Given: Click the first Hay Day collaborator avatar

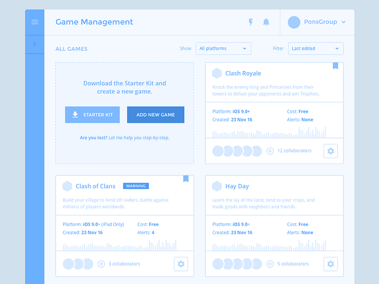Looking at the screenshot, I should [x=218, y=264].
